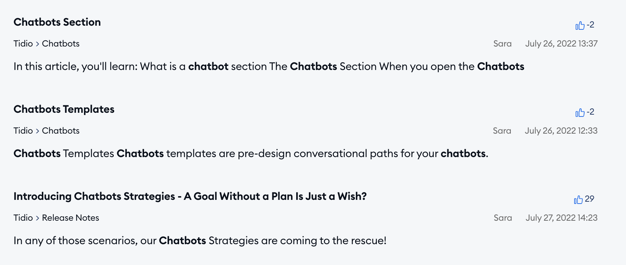The width and height of the screenshot is (626, 265).
Task: Click thumbs-up icon for Chatbots Section
Action: (579, 26)
